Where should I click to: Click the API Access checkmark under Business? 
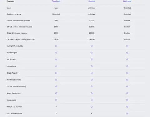point(127,60)
